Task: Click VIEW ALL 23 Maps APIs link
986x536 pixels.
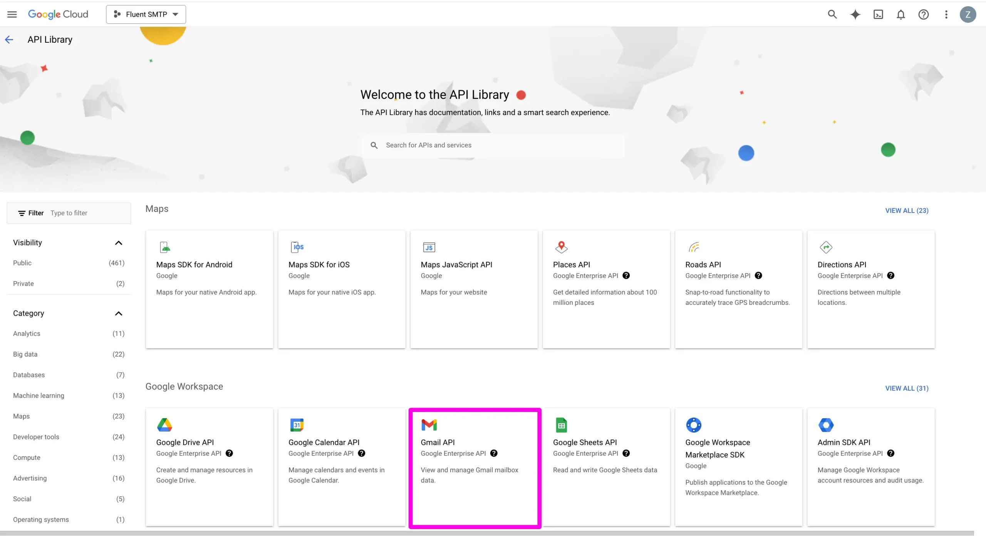Action: (x=907, y=211)
